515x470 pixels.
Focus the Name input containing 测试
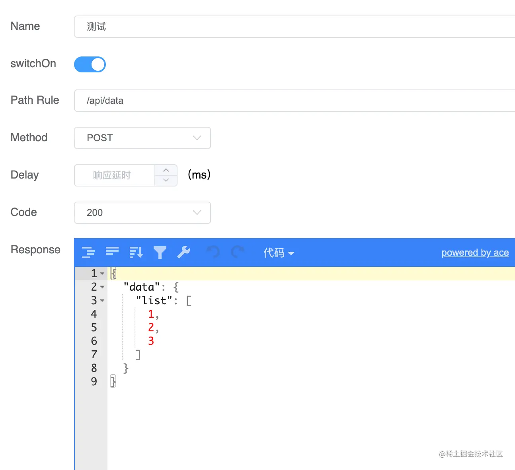pos(295,27)
